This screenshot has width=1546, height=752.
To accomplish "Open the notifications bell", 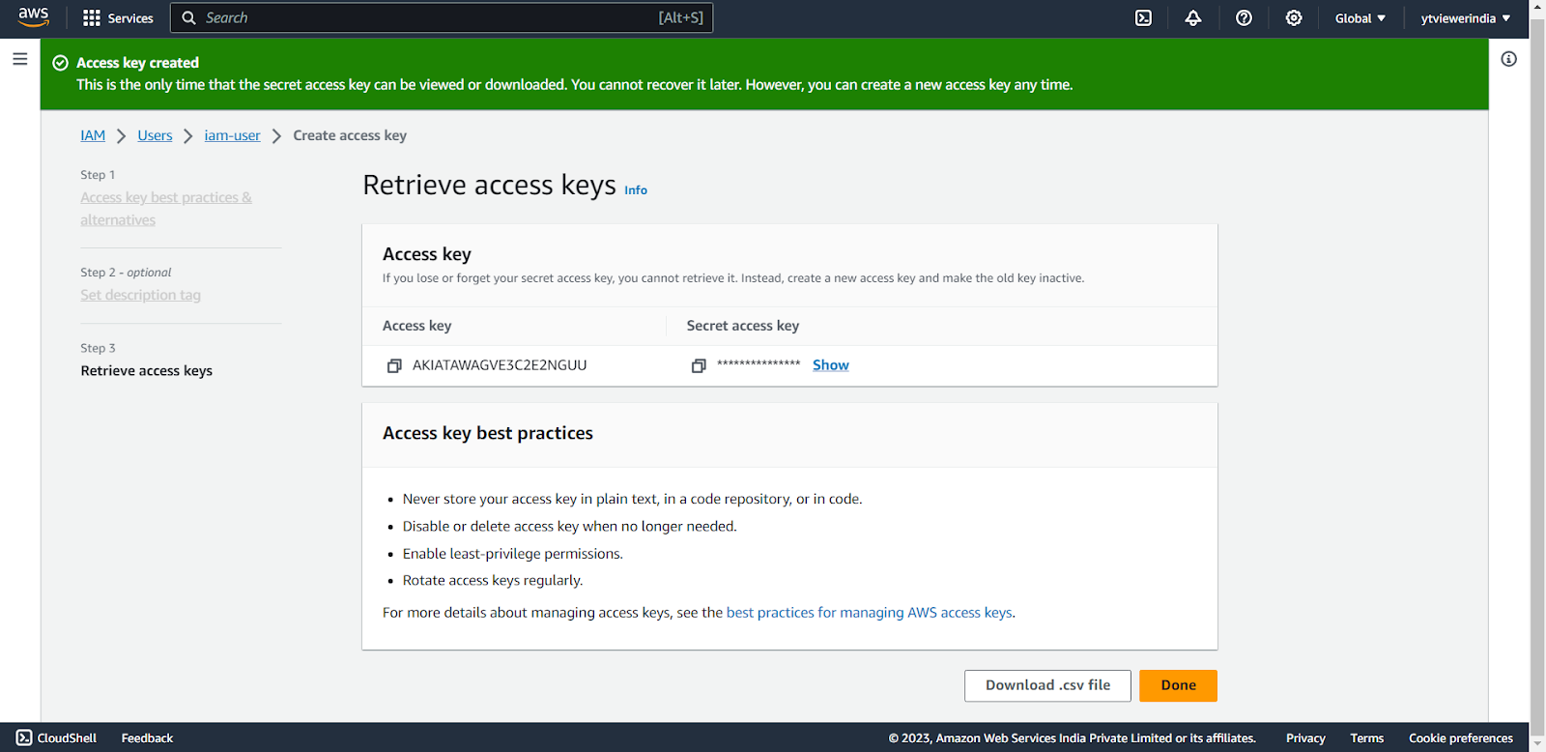I will coord(1193,18).
